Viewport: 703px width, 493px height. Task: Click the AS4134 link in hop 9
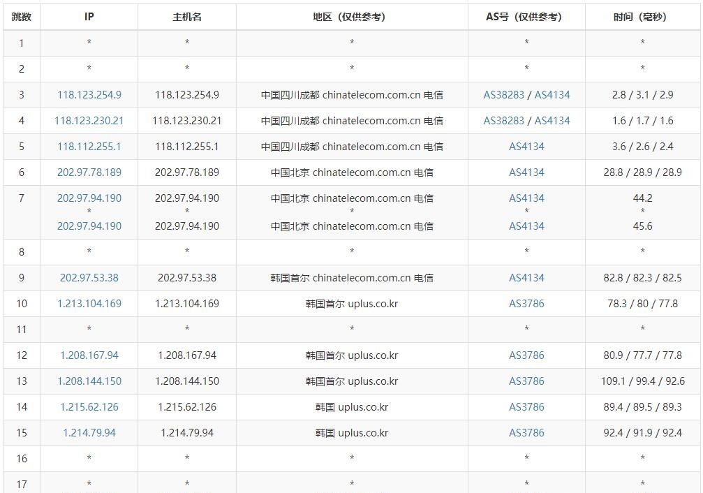click(526, 278)
